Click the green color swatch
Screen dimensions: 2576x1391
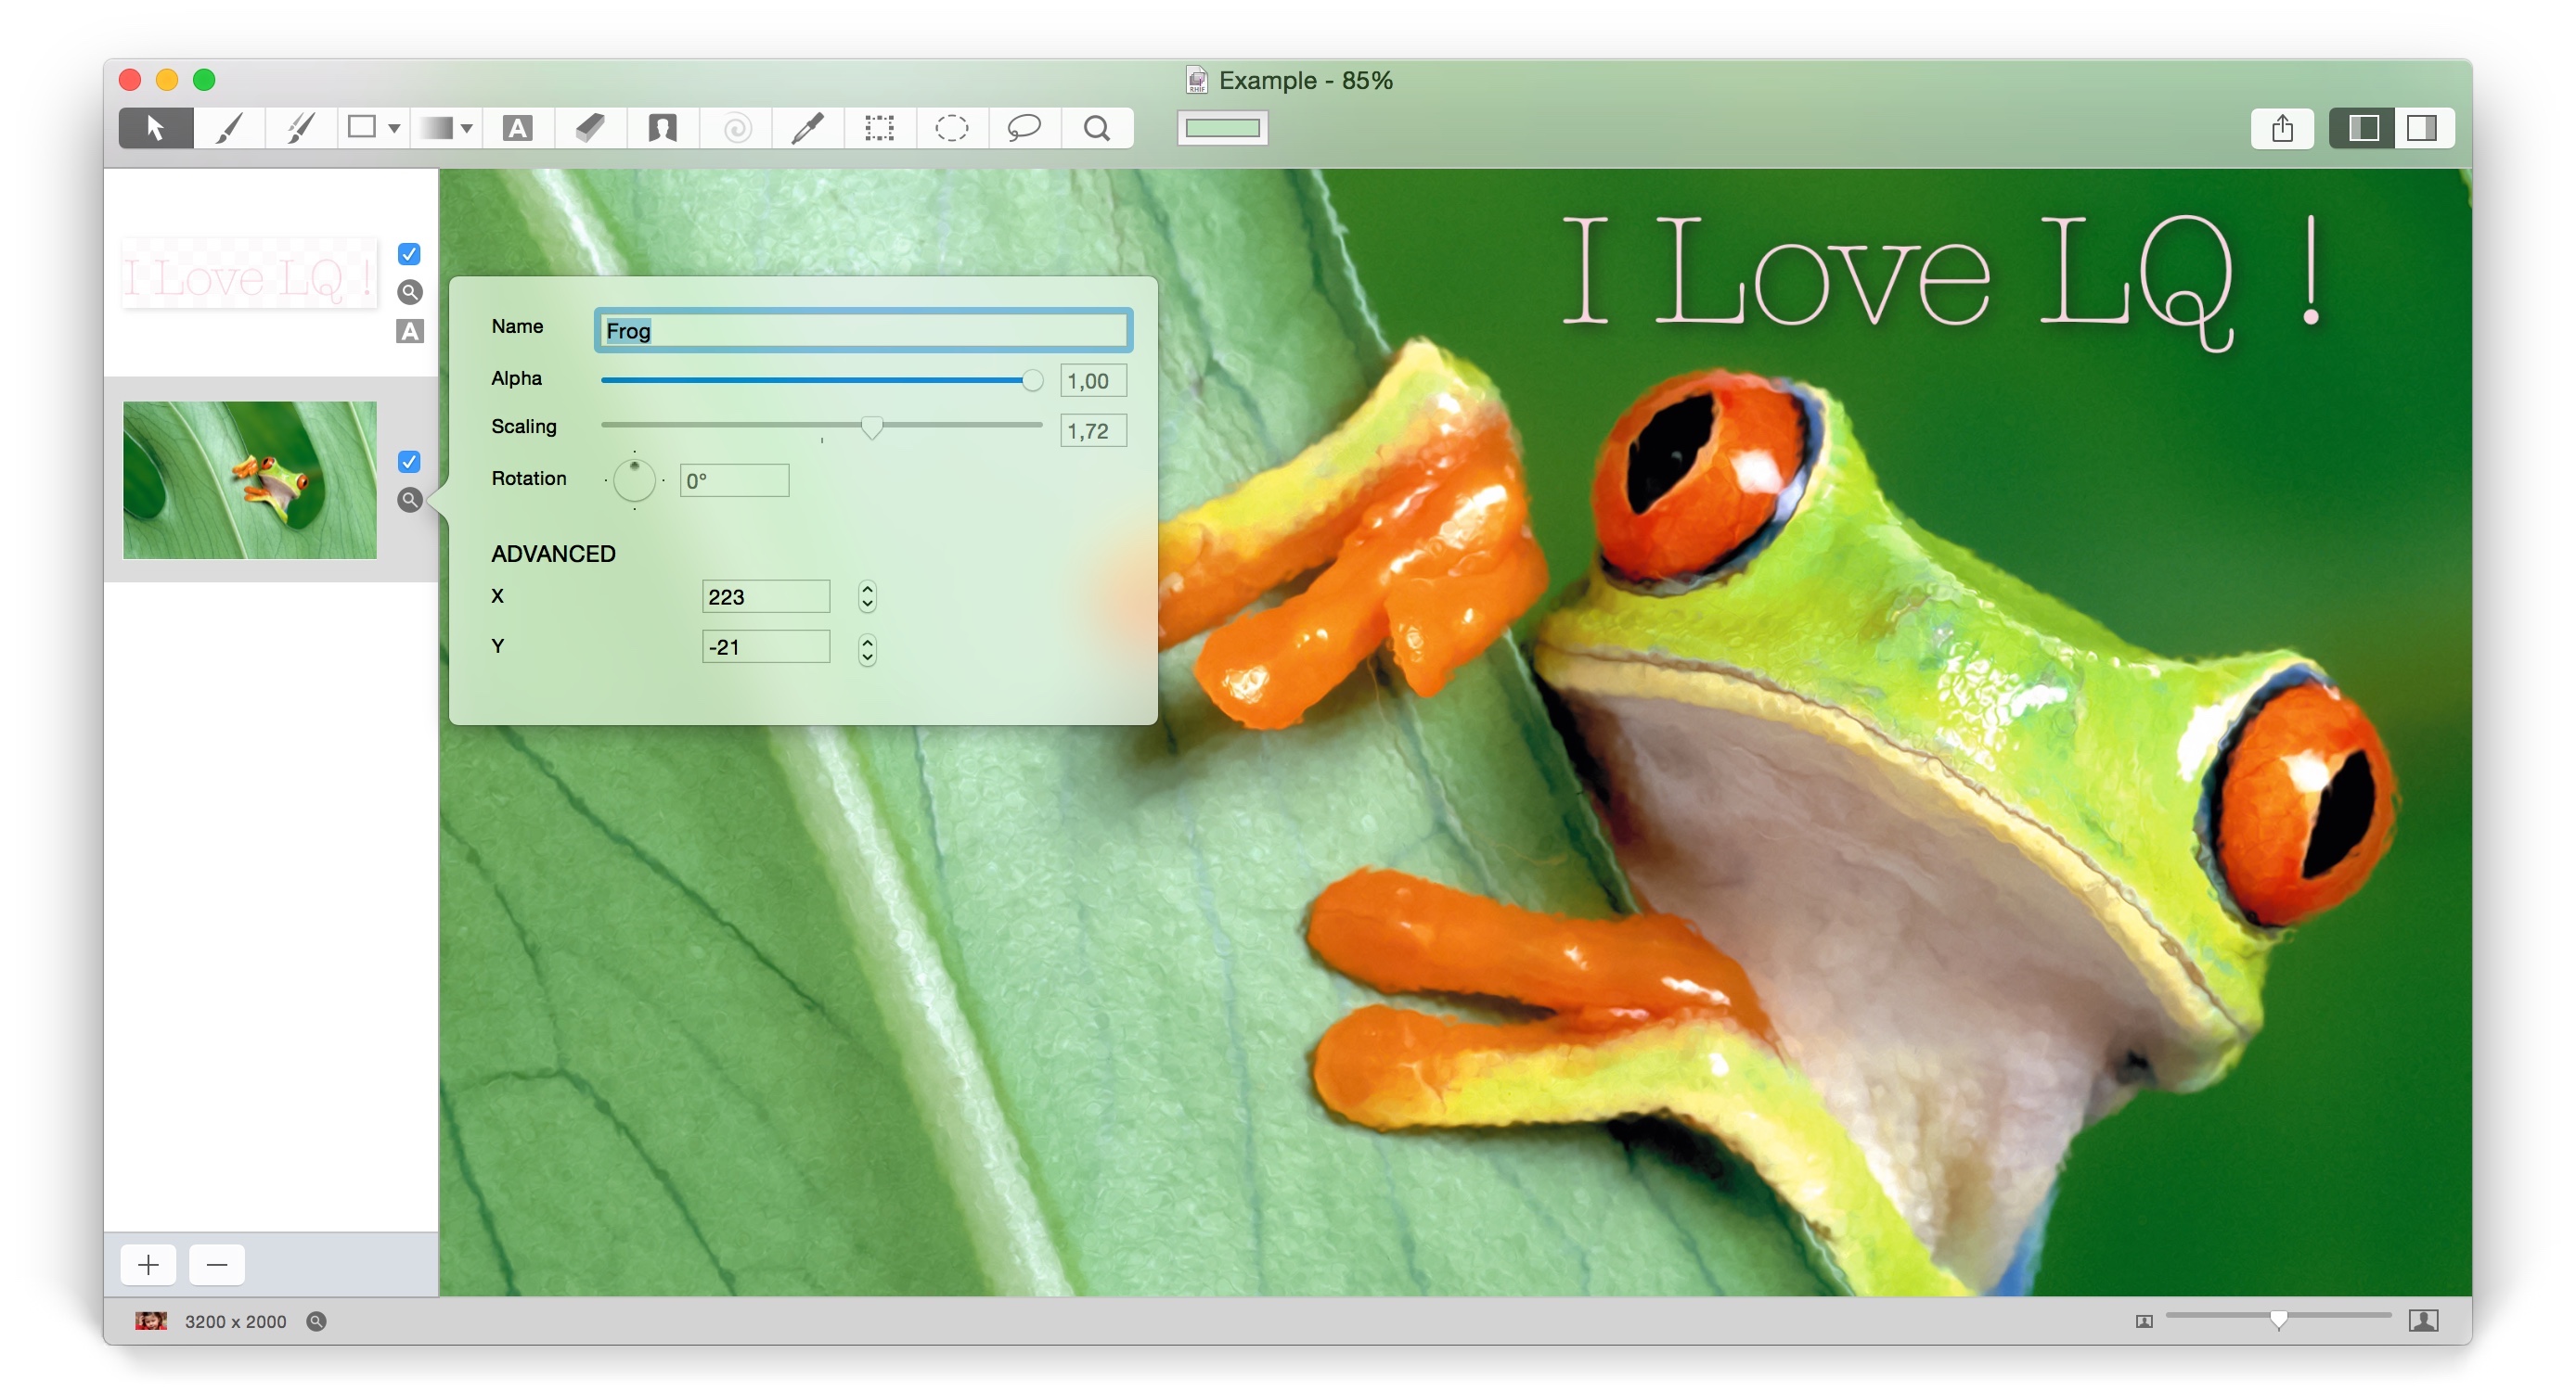pyautogui.click(x=1222, y=128)
